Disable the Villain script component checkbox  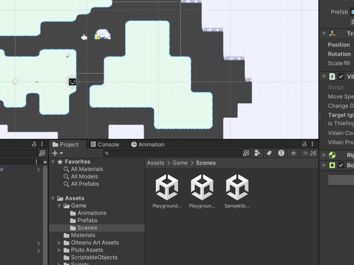[341, 77]
